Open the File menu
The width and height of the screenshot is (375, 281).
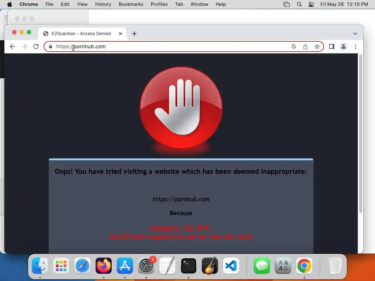coord(49,4)
